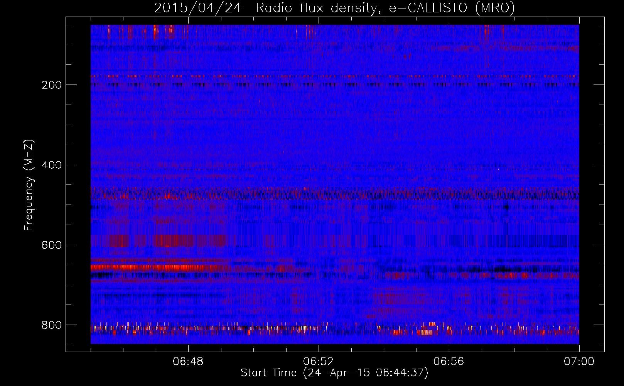Click the plot title with date 2015/04/24
Viewport: 624px width, 386px height.
pos(334,8)
